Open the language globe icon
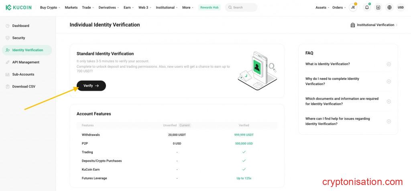The width and height of the screenshot is (411, 191). [389, 7]
